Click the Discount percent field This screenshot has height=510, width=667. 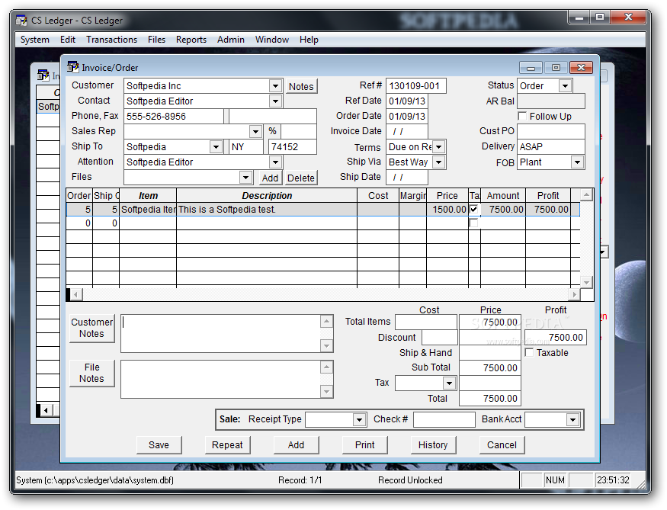(439, 337)
